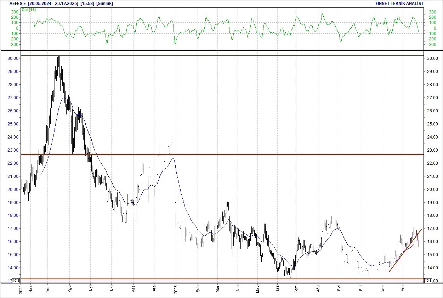Click the Eyl label on the time axis

click(90, 288)
